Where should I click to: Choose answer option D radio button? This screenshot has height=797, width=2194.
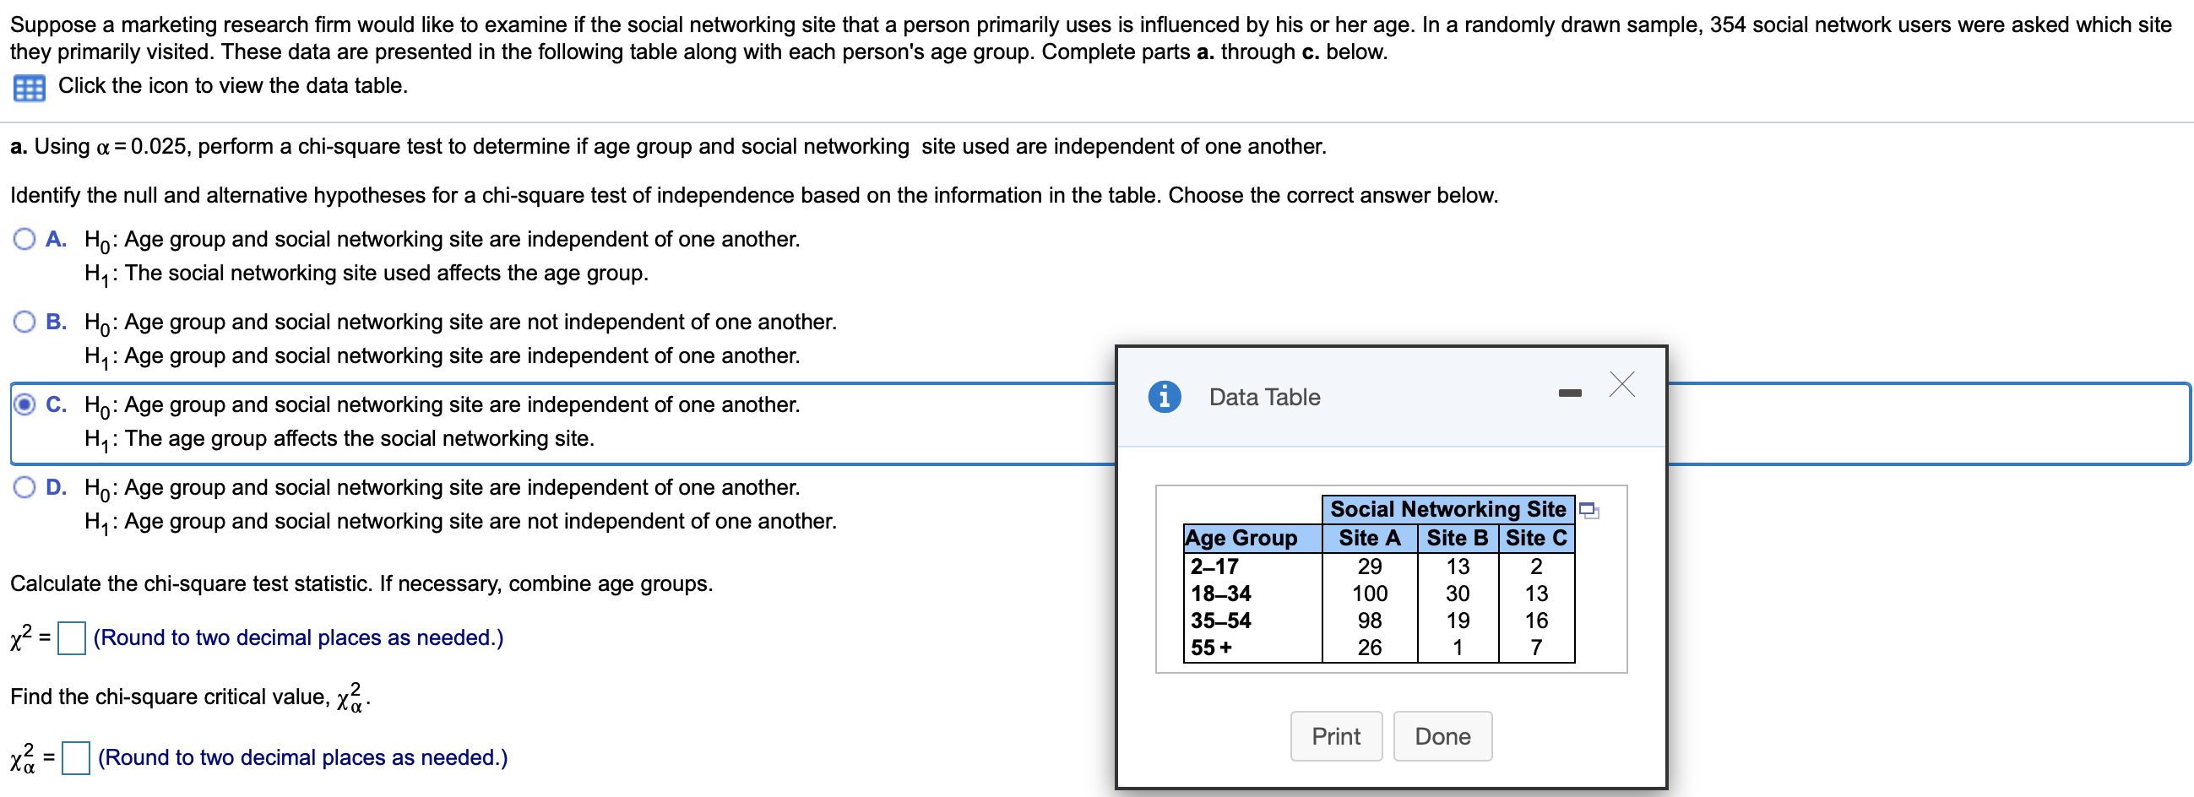(x=24, y=487)
